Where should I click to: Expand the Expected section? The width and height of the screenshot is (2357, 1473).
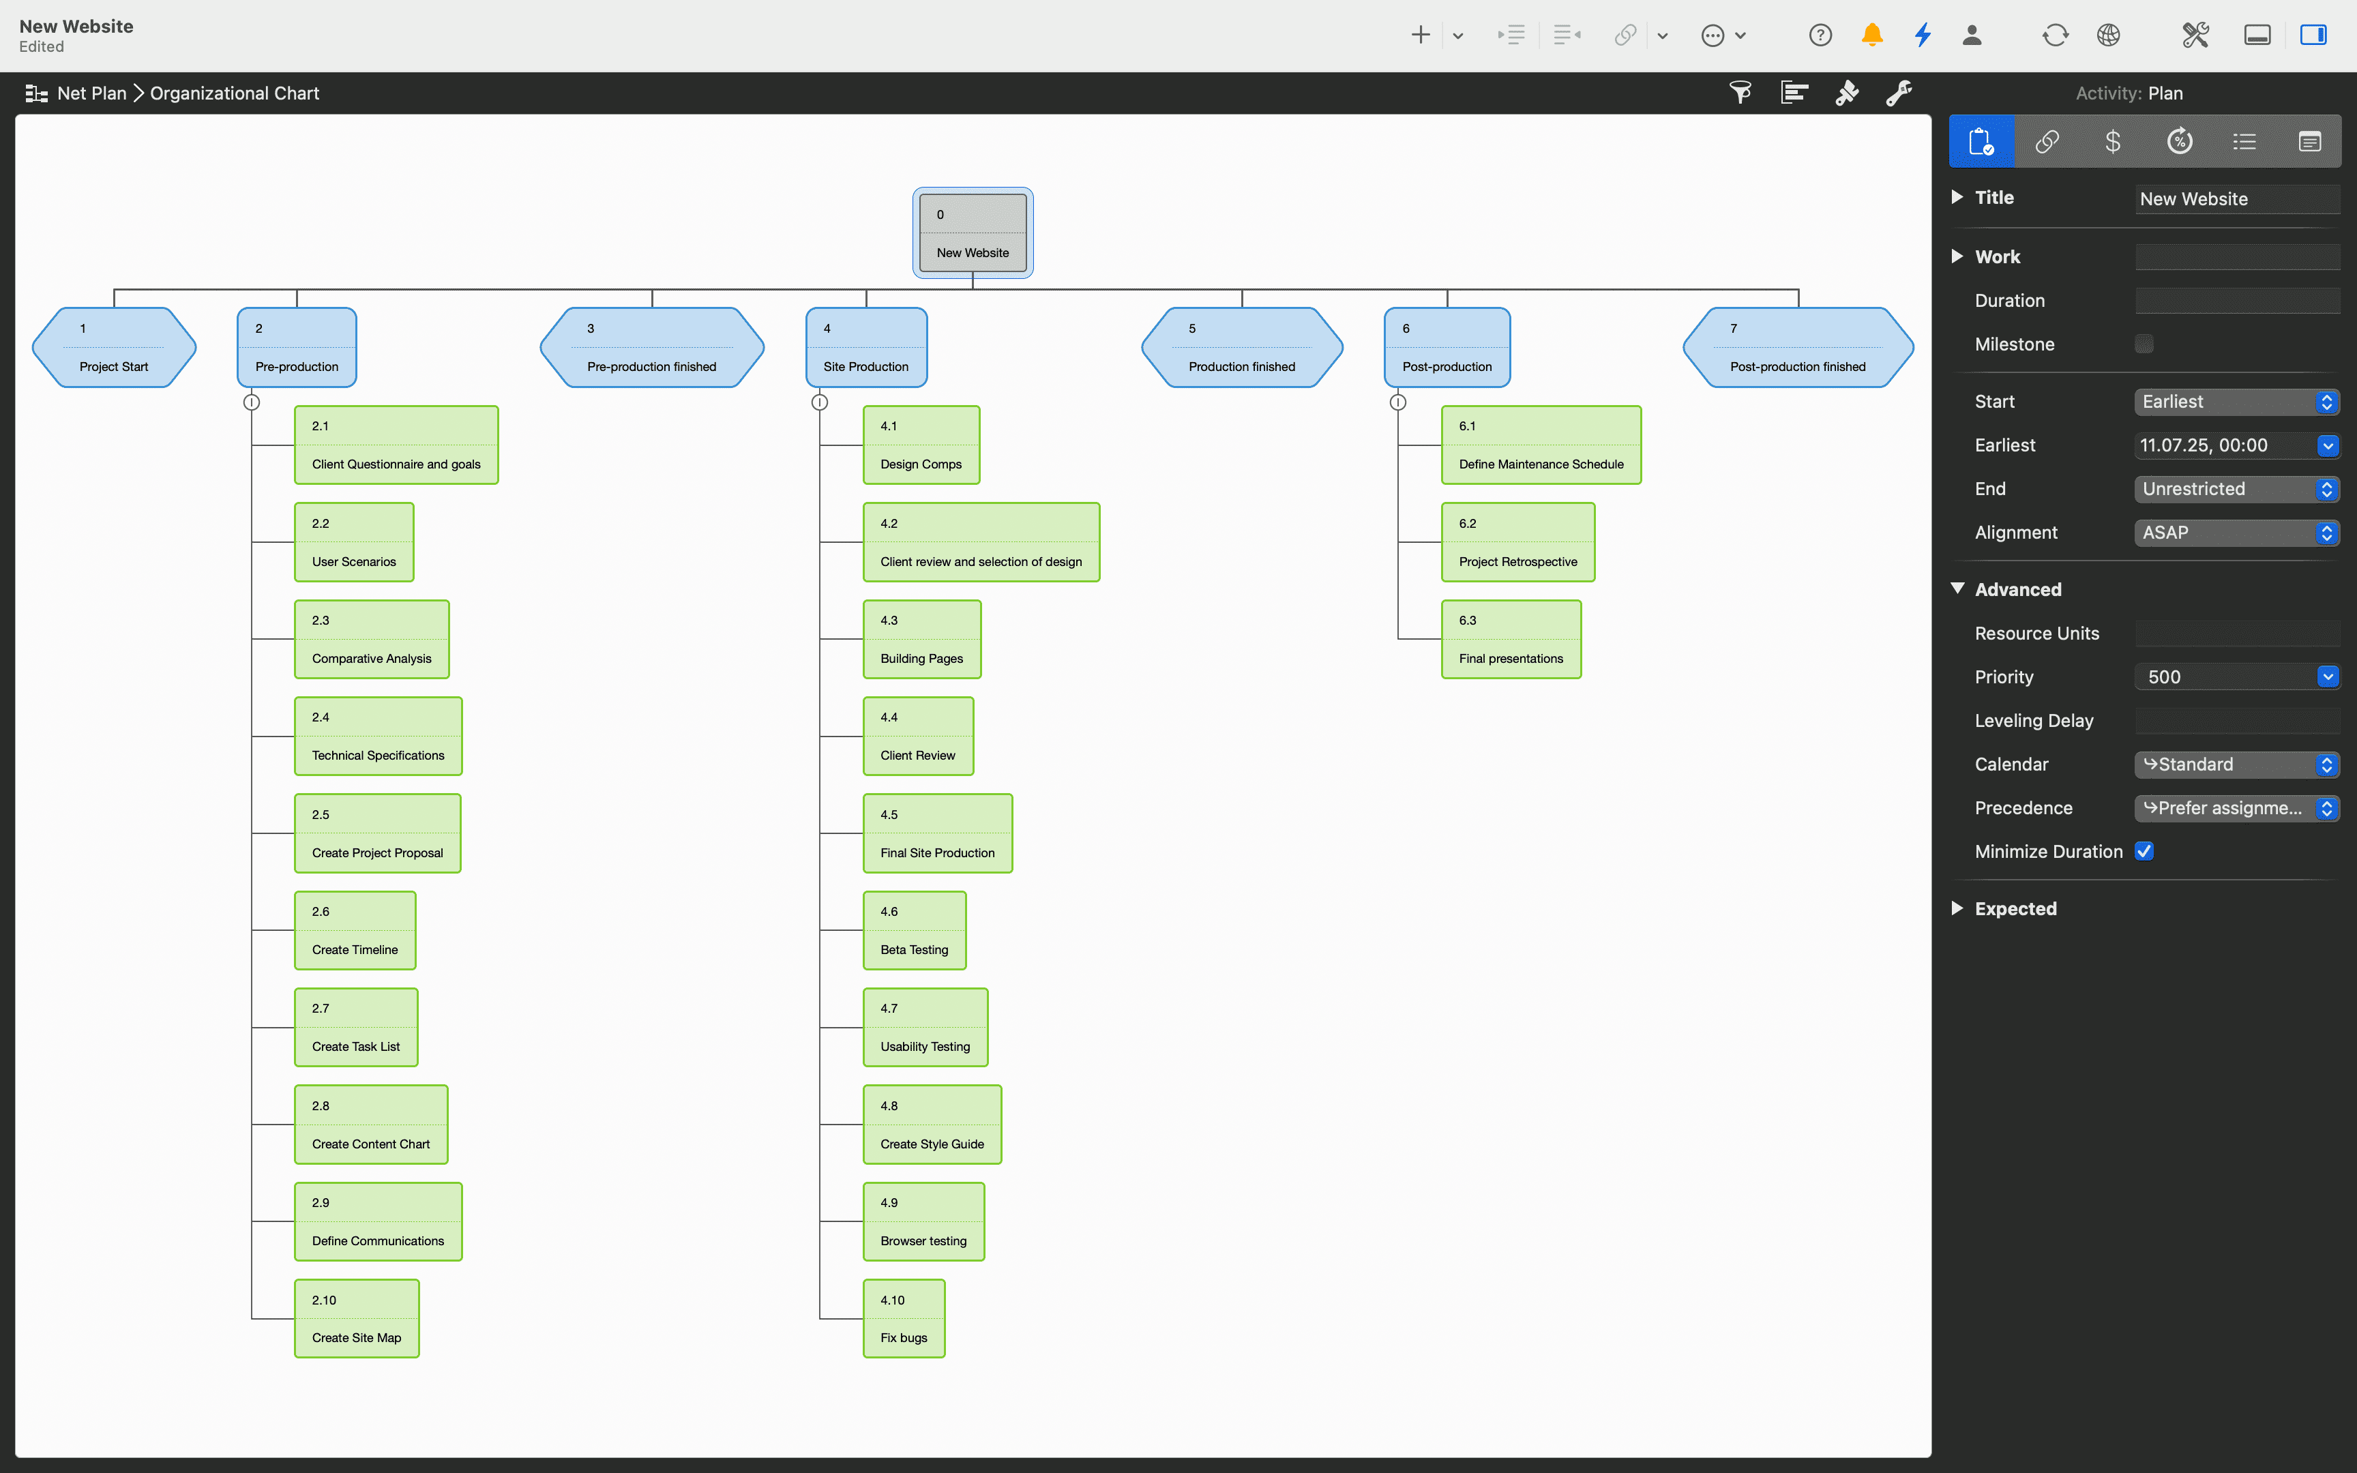click(x=1957, y=908)
